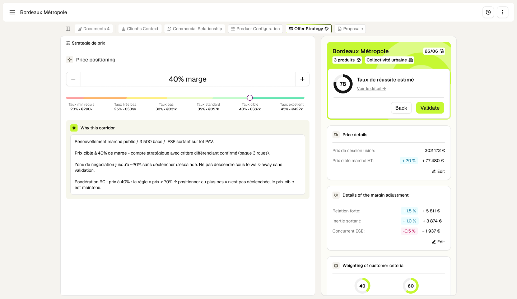Open Commercial Relationship tab

[x=195, y=29]
